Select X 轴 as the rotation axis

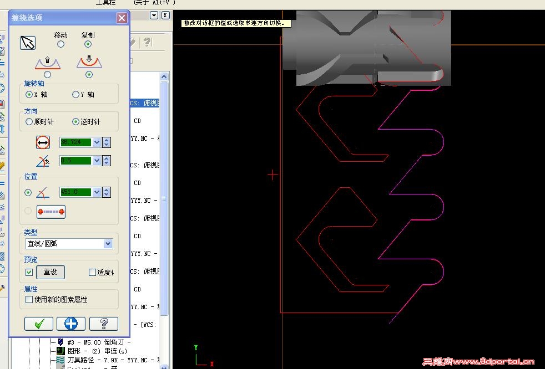tap(29, 94)
